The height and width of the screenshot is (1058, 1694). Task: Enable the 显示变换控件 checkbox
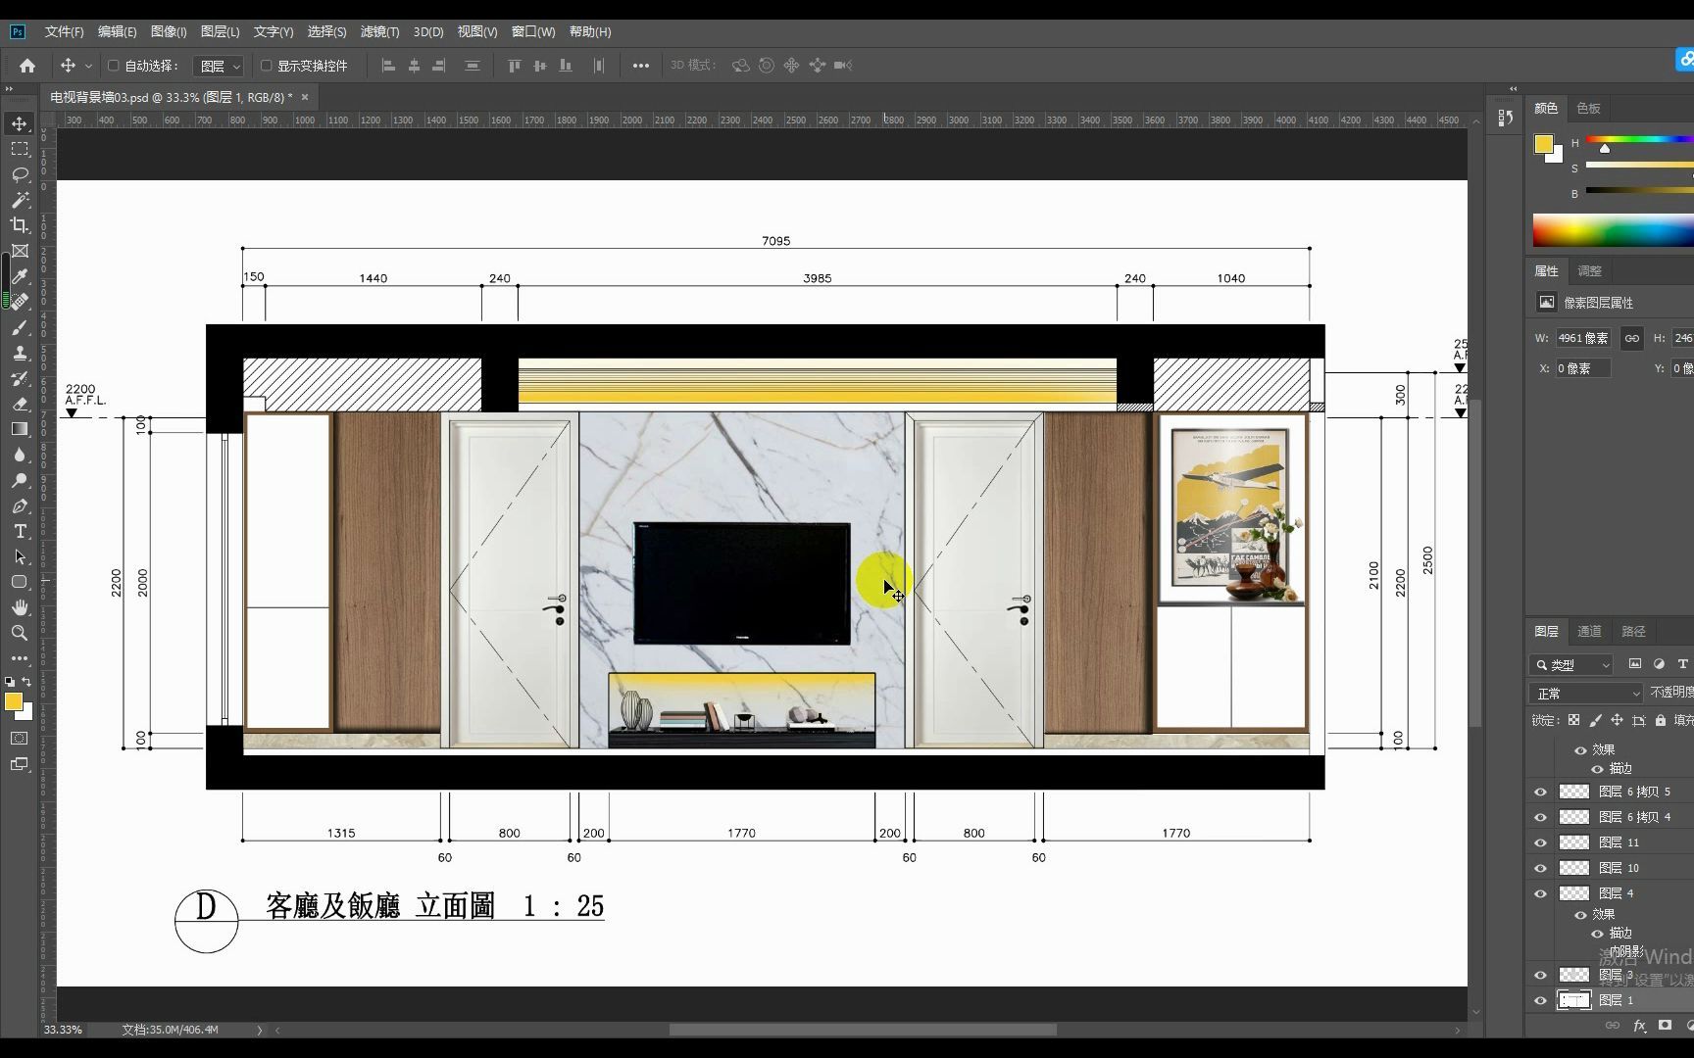click(266, 66)
